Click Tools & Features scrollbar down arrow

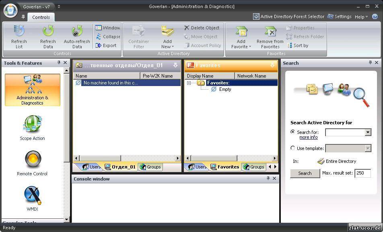click(66, 219)
